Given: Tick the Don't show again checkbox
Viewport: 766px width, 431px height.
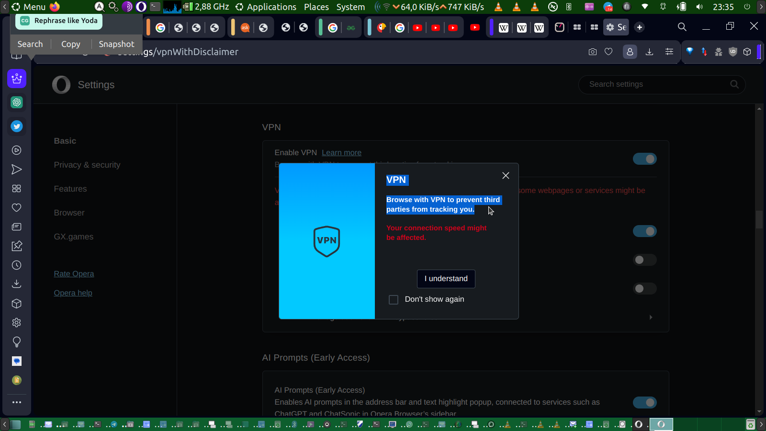Looking at the screenshot, I should click(x=394, y=300).
